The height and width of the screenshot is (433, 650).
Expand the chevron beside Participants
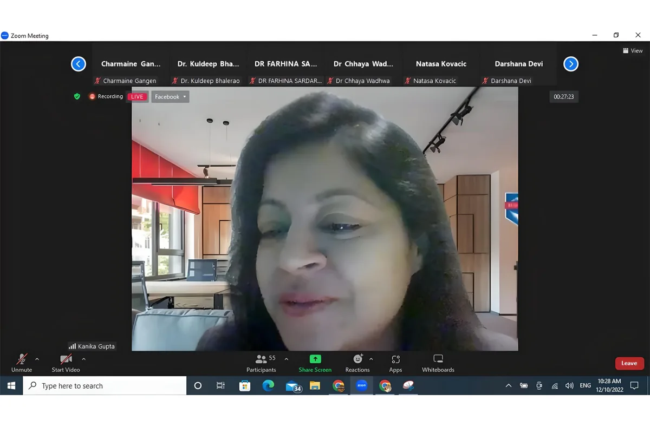pyautogui.click(x=287, y=359)
